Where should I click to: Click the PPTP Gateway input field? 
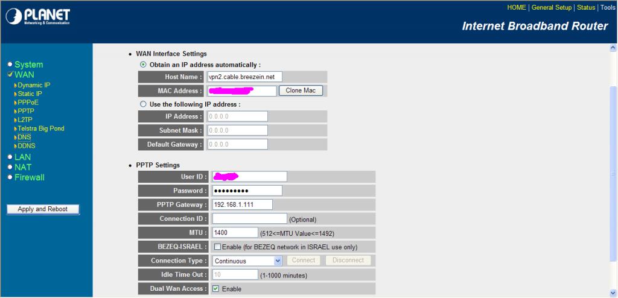[x=242, y=204]
